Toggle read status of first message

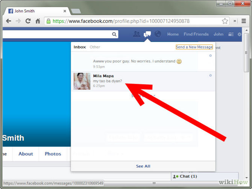point(210,56)
